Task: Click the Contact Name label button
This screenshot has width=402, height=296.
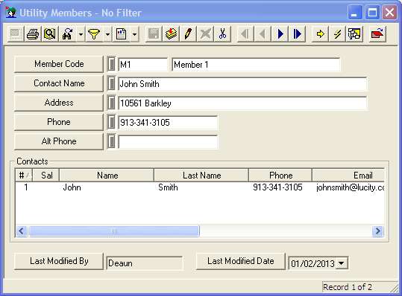Action: (x=59, y=83)
